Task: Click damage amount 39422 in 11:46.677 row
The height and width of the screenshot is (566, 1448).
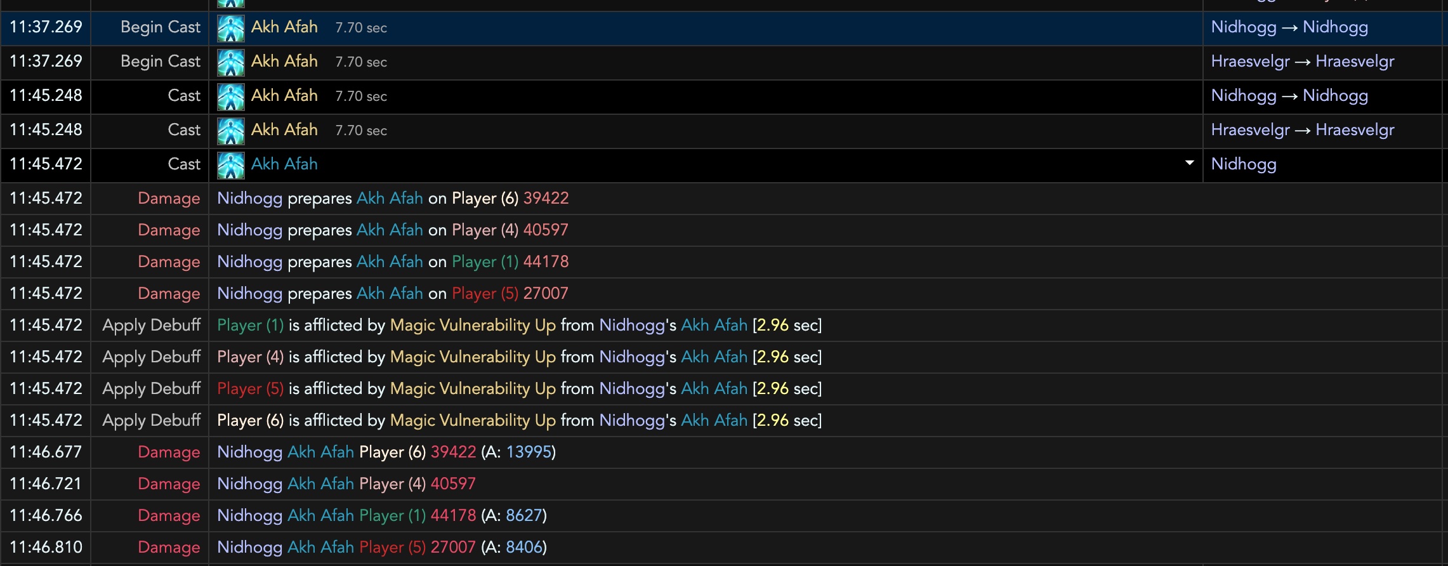Action: click(x=453, y=452)
